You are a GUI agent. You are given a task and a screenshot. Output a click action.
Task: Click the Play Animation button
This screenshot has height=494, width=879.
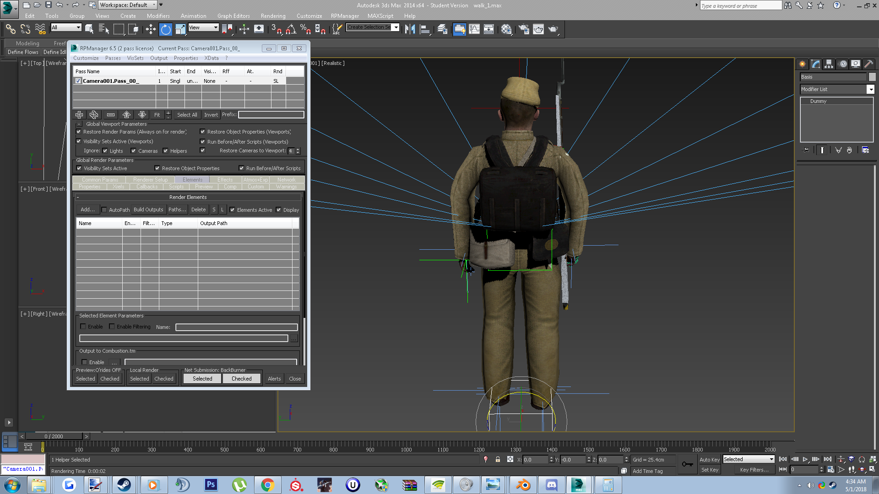tap(805, 459)
